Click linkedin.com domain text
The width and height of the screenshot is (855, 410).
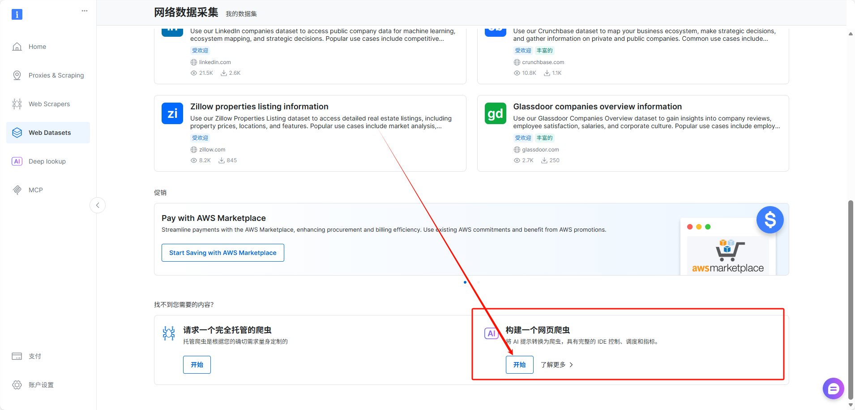[x=215, y=62]
